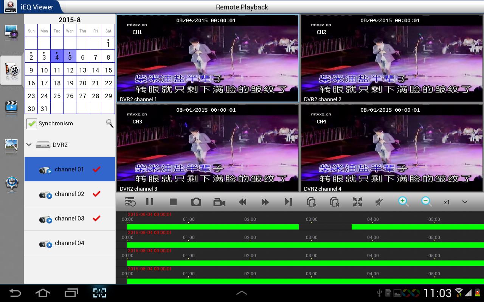Select date 5 in the calendar
Image resolution: width=484 pixels, height=302 pixels.
tap(70, 56)
